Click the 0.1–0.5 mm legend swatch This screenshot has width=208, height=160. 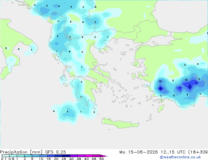click(6, 156)
